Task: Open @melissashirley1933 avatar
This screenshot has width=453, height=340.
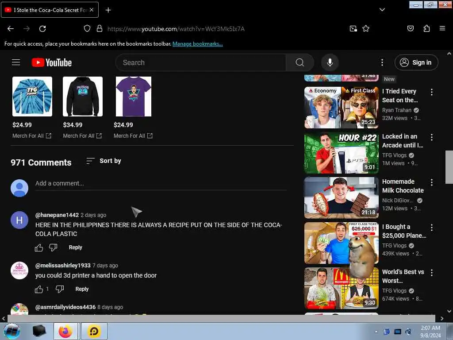Action: tap(19, 270)
